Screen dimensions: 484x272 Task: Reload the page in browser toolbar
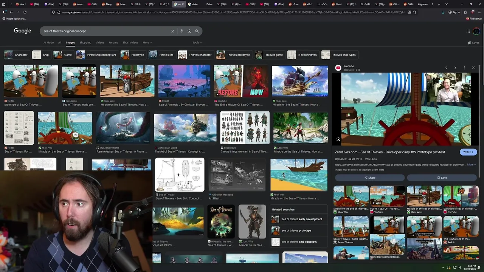pyautogui.click(x=25, y=12)
